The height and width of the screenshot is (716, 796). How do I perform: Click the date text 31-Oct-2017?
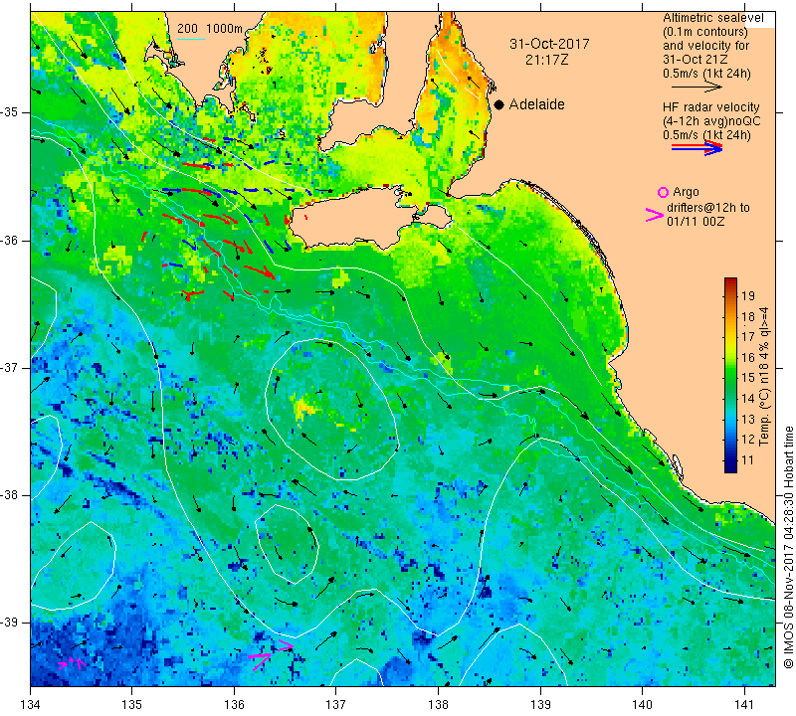(549, 44)
